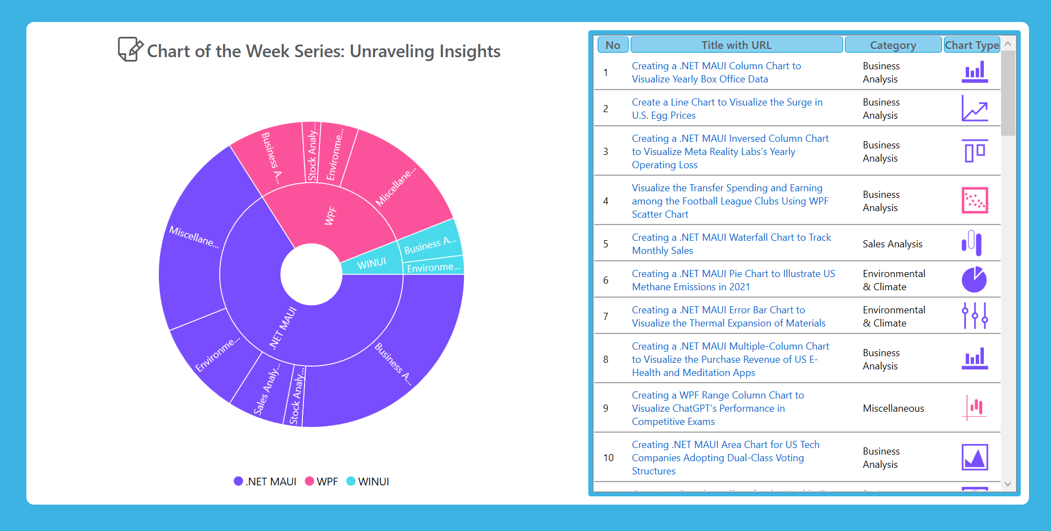Toggle the WPF legend item

tap(322, 481)
